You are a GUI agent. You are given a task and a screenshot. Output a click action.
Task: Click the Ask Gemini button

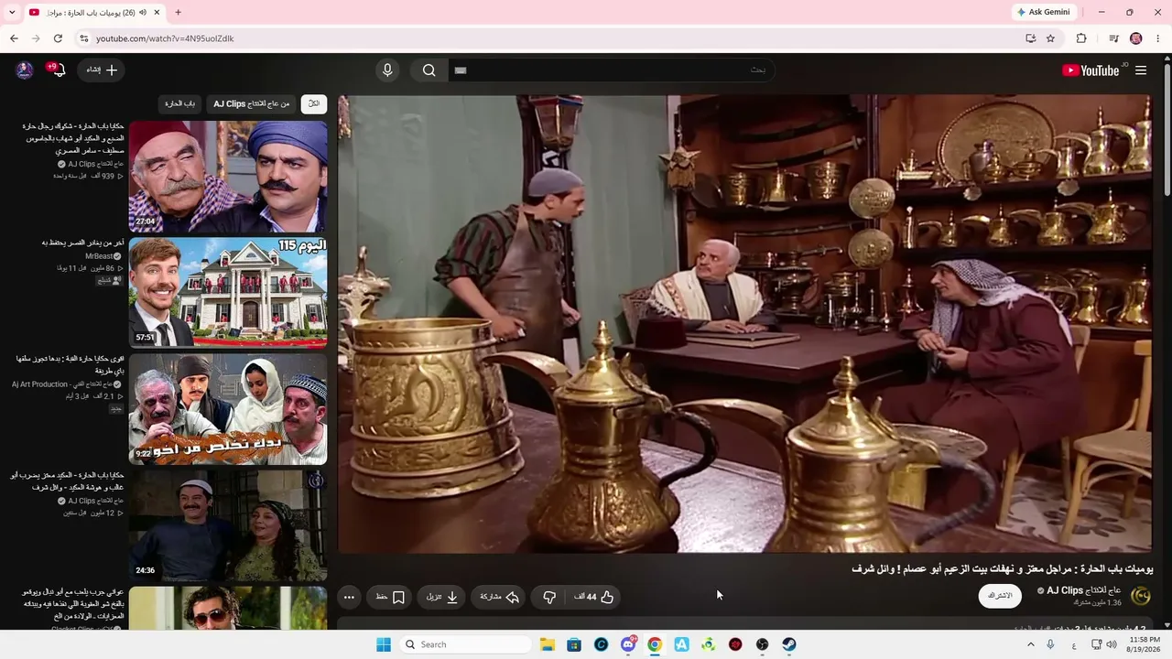pyautogui.click(x=1044, y=12)
